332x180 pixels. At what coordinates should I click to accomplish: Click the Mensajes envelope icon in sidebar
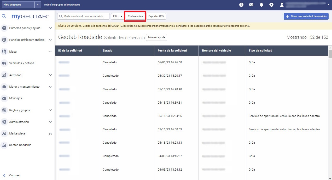[x=4, y=98]
